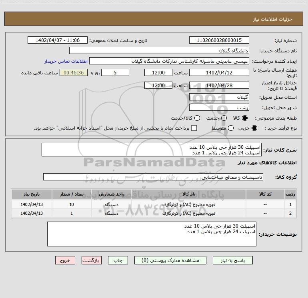308x298 pixels.
Task: Select the متوسط purchase type radio
Action: [231, 128]
